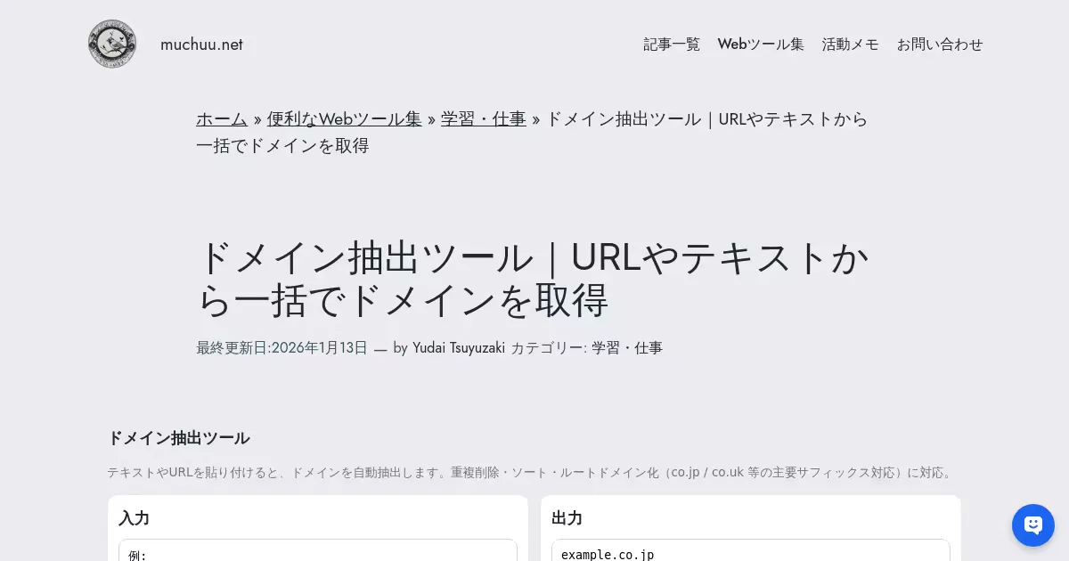The width and height of the screenshot is (1069, 561).
Task: Click the 出力 box showing example.co.jp
Action: click(751, 550)
